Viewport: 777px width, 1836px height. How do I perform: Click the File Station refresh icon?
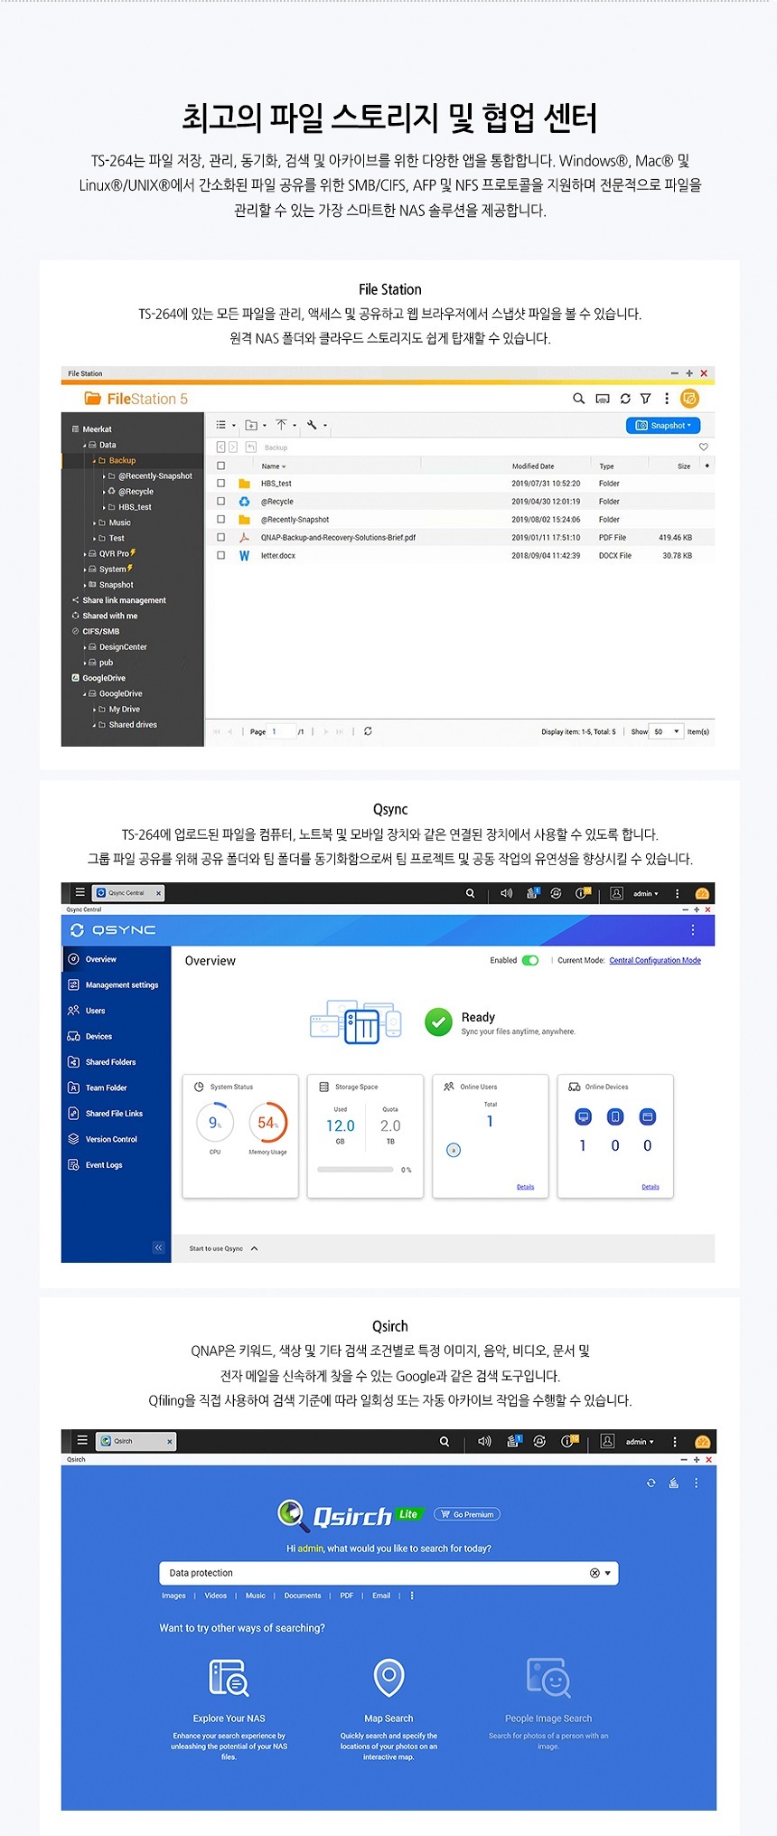pos(624,399)
